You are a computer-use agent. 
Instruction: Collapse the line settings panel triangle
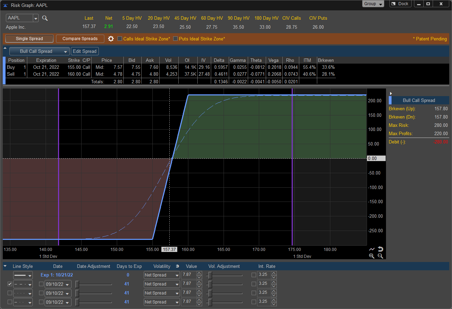point(5,266)
